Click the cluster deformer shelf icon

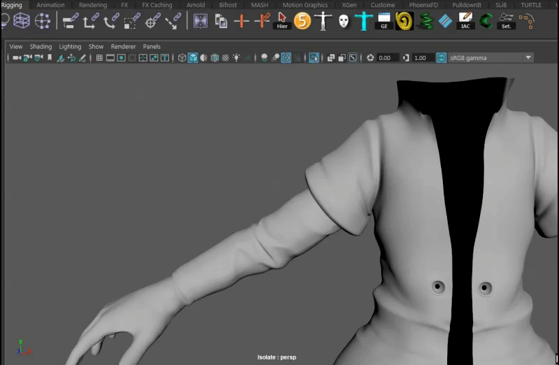point(43,21)
